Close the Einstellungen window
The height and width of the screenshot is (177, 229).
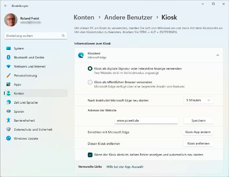(x=223, y=4)
